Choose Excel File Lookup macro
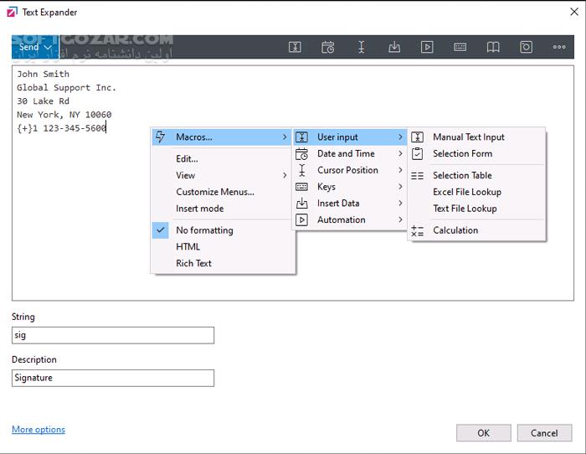 [x=476, y=192]
